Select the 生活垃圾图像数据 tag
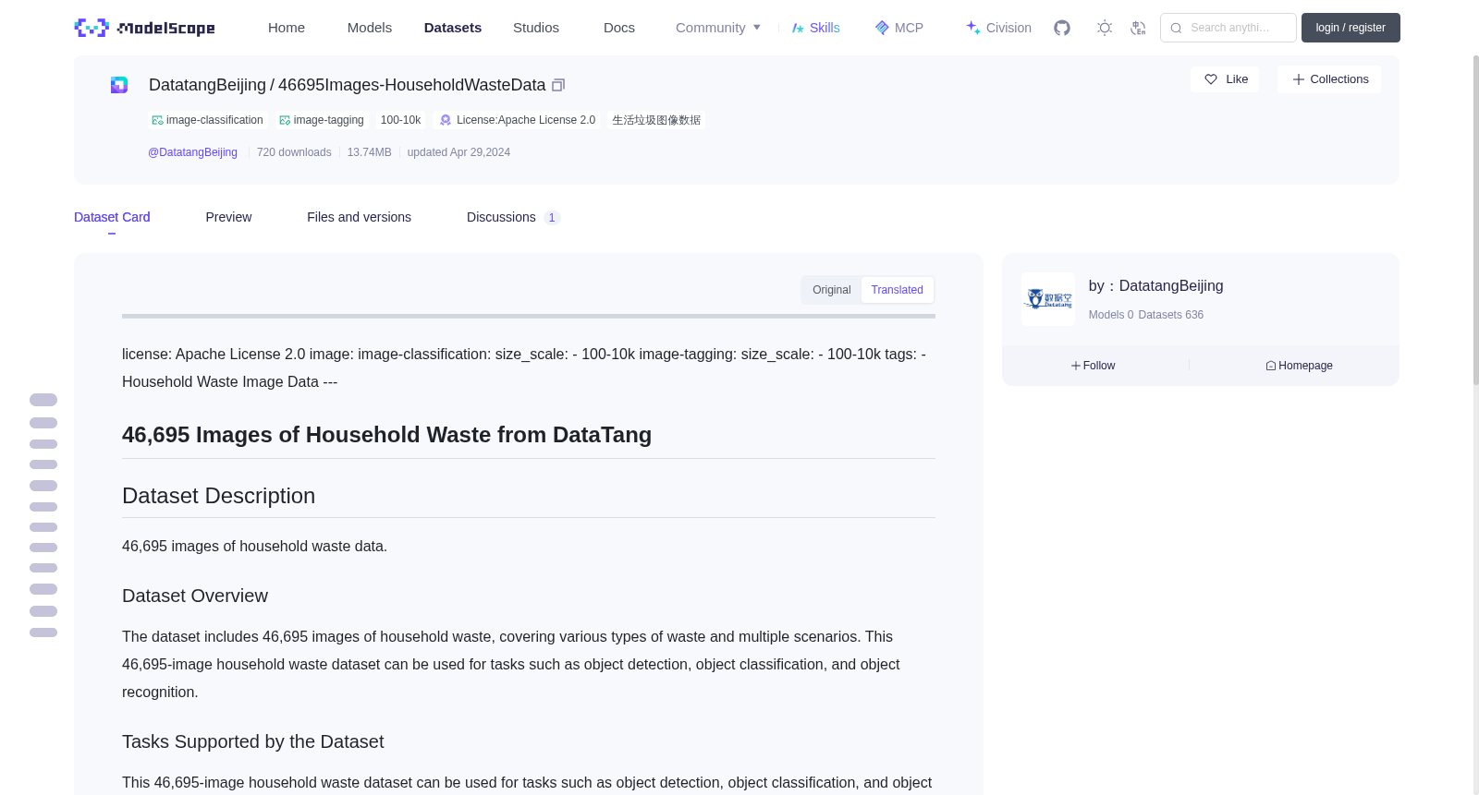The image size is (1479, 795). point(656,120)
